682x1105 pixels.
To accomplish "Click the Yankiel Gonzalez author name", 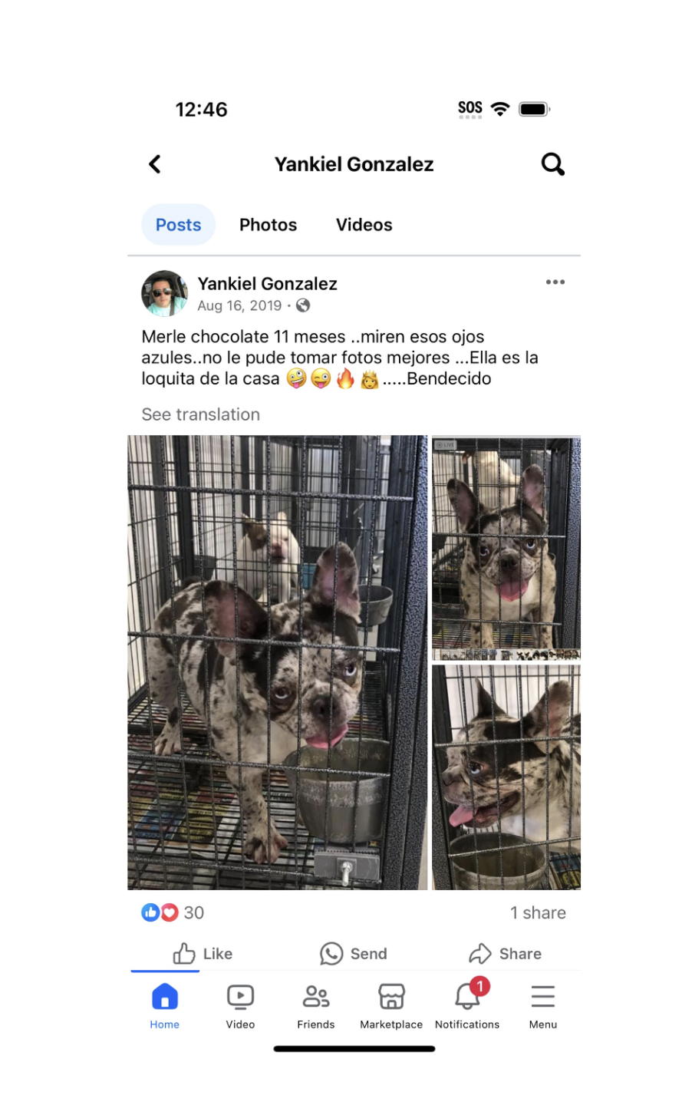I will tap(267, 284).
